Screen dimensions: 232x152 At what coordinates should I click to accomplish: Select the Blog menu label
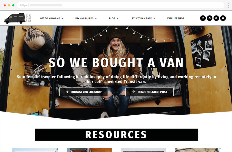pos(112,18)
